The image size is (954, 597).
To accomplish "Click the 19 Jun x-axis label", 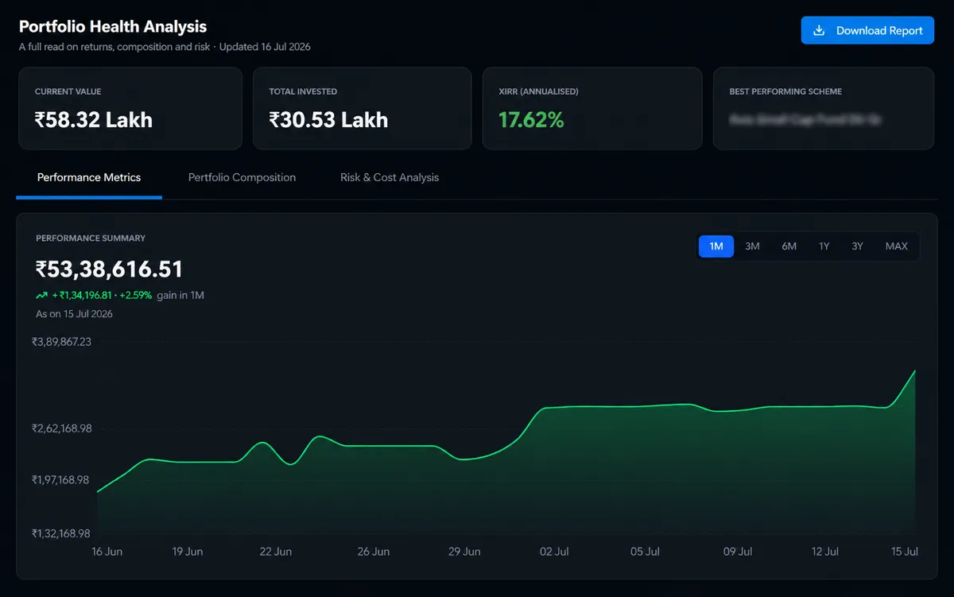I will (x=188, y=552).
